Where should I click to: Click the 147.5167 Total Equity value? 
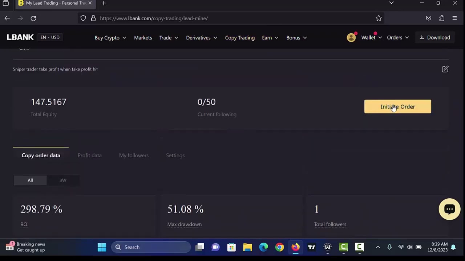[x=49, y=102]
